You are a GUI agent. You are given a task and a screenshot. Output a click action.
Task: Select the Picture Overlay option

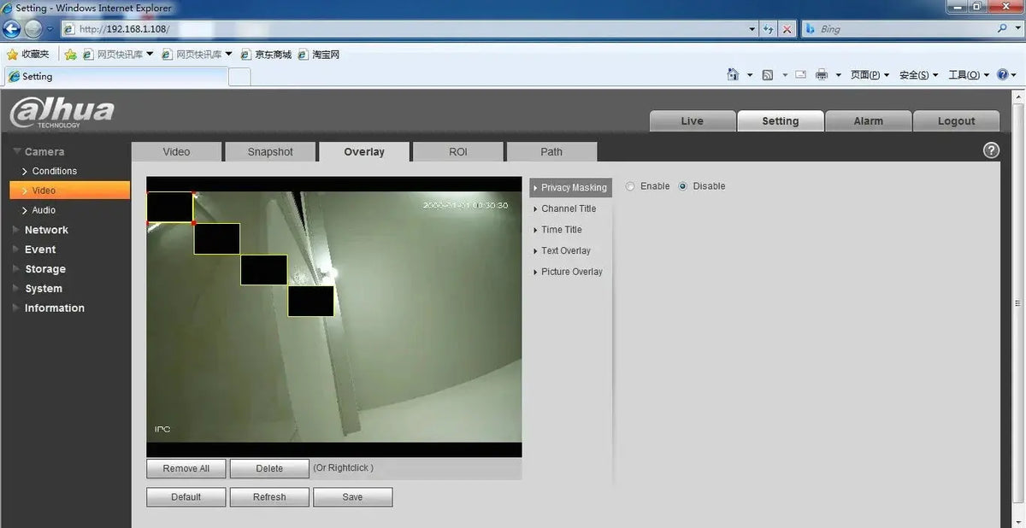570,272
